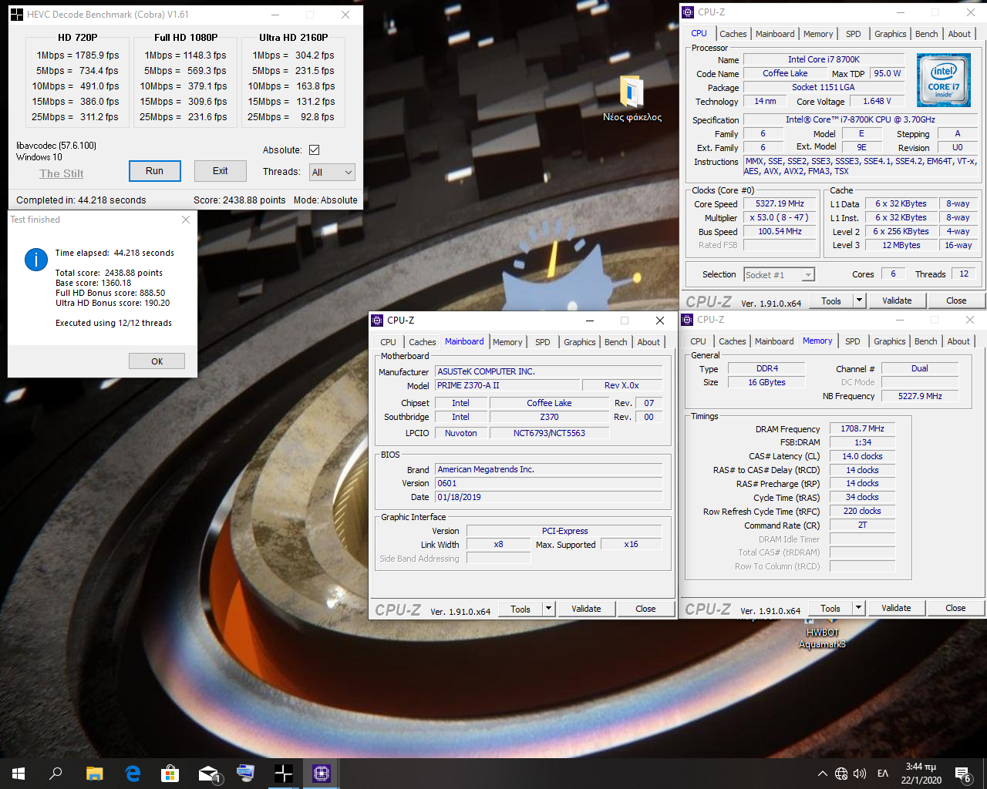Switch to HEVC Benchmark taskbar icon
Viewport: 987px width, 789px height.
click(x=283, y=774)
